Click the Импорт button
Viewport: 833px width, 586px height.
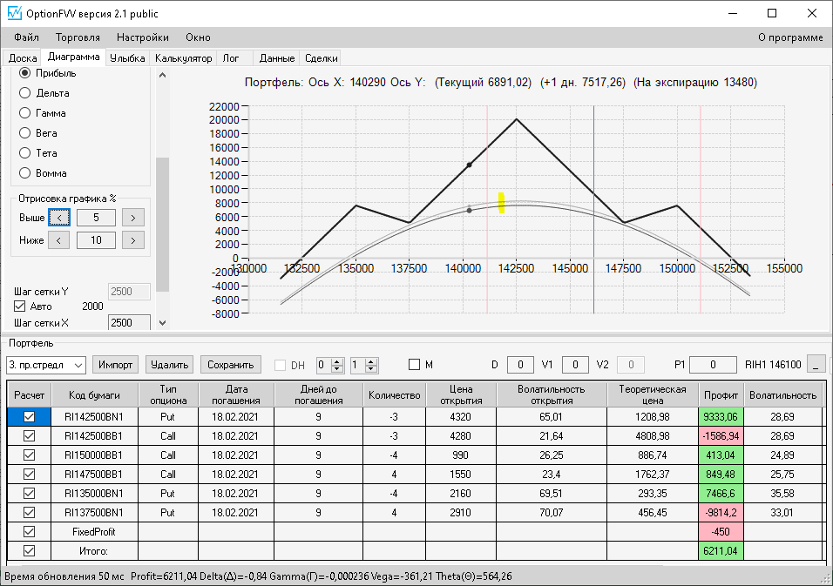(115, 365)
